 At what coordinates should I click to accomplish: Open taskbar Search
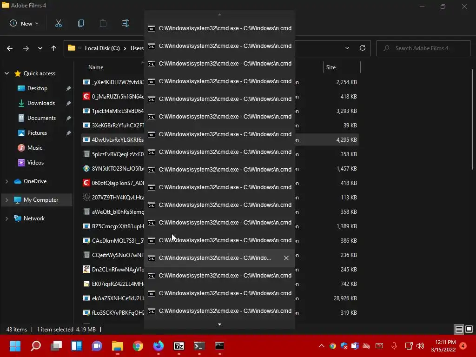[36, 346]
